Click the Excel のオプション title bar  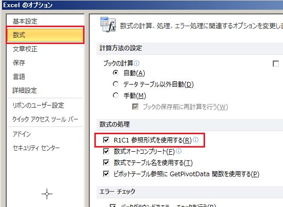[x=143, y=5]
